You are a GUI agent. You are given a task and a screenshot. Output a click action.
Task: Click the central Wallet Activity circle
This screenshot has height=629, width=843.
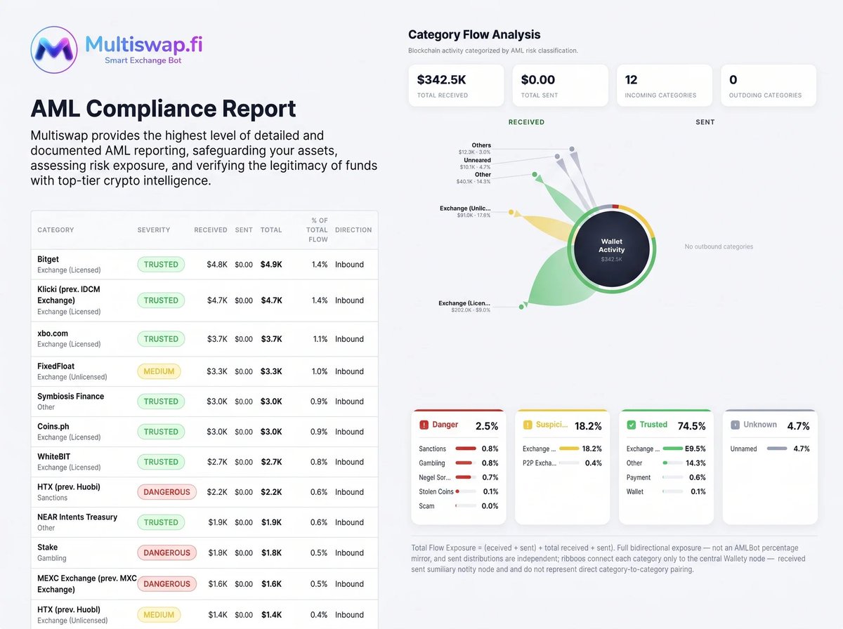(x=612, y=249)
